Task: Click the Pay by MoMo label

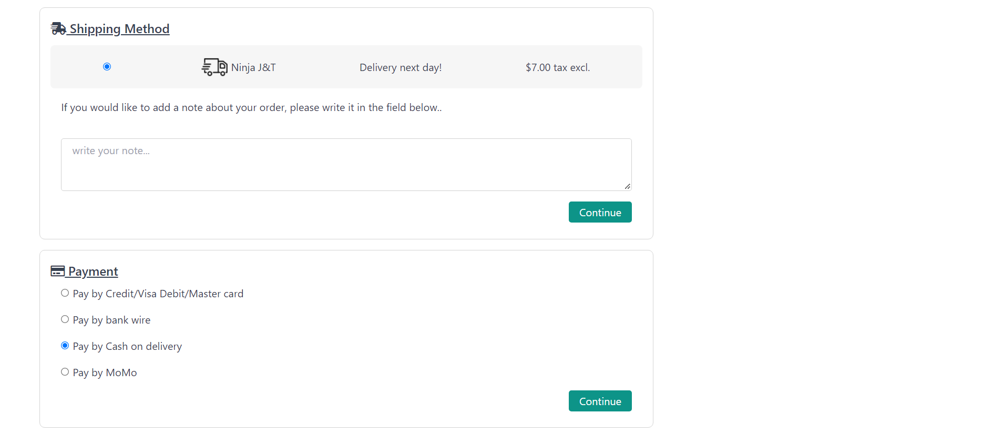Action: click(105, 372)
